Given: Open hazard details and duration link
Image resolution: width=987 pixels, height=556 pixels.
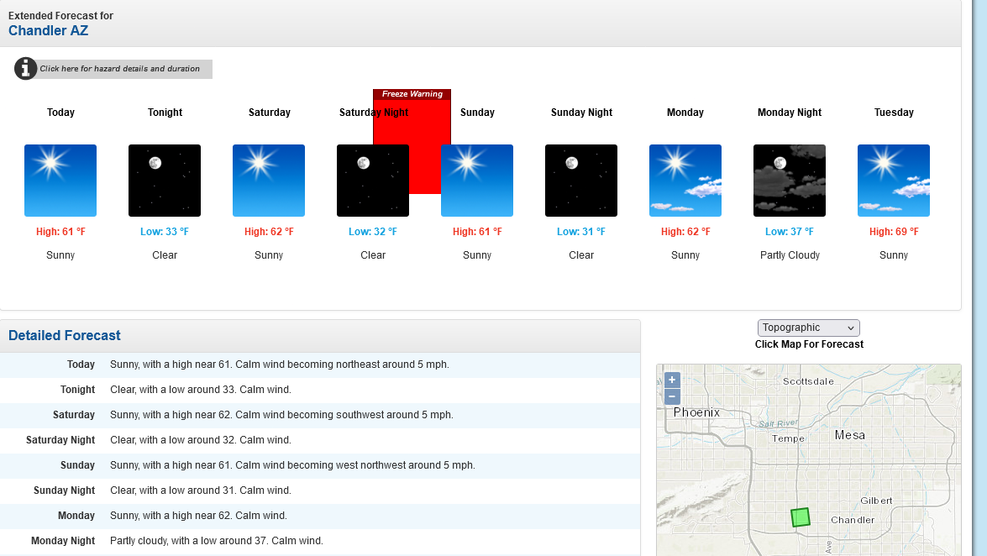Looking at the screenshot, I should (119, 69).
